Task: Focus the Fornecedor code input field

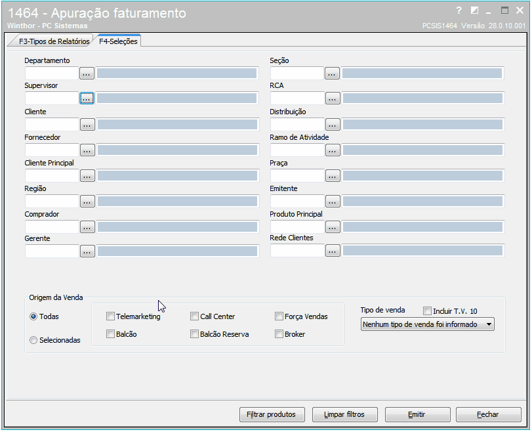Action: (x=52, y=150)
